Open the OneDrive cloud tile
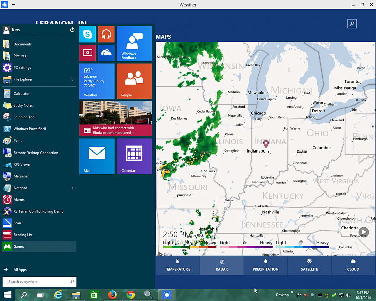 [106, 53]
